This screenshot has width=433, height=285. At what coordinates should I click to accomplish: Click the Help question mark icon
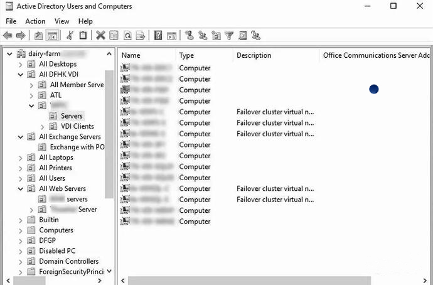coord(158,36)
